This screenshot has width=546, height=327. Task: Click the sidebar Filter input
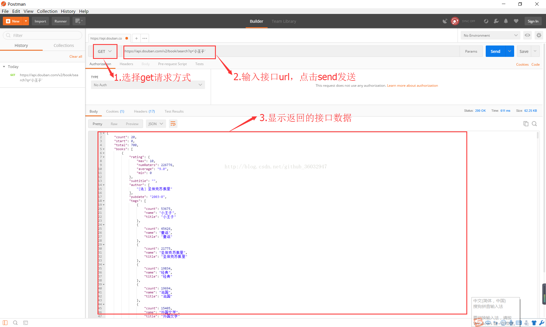click(43, 35)
